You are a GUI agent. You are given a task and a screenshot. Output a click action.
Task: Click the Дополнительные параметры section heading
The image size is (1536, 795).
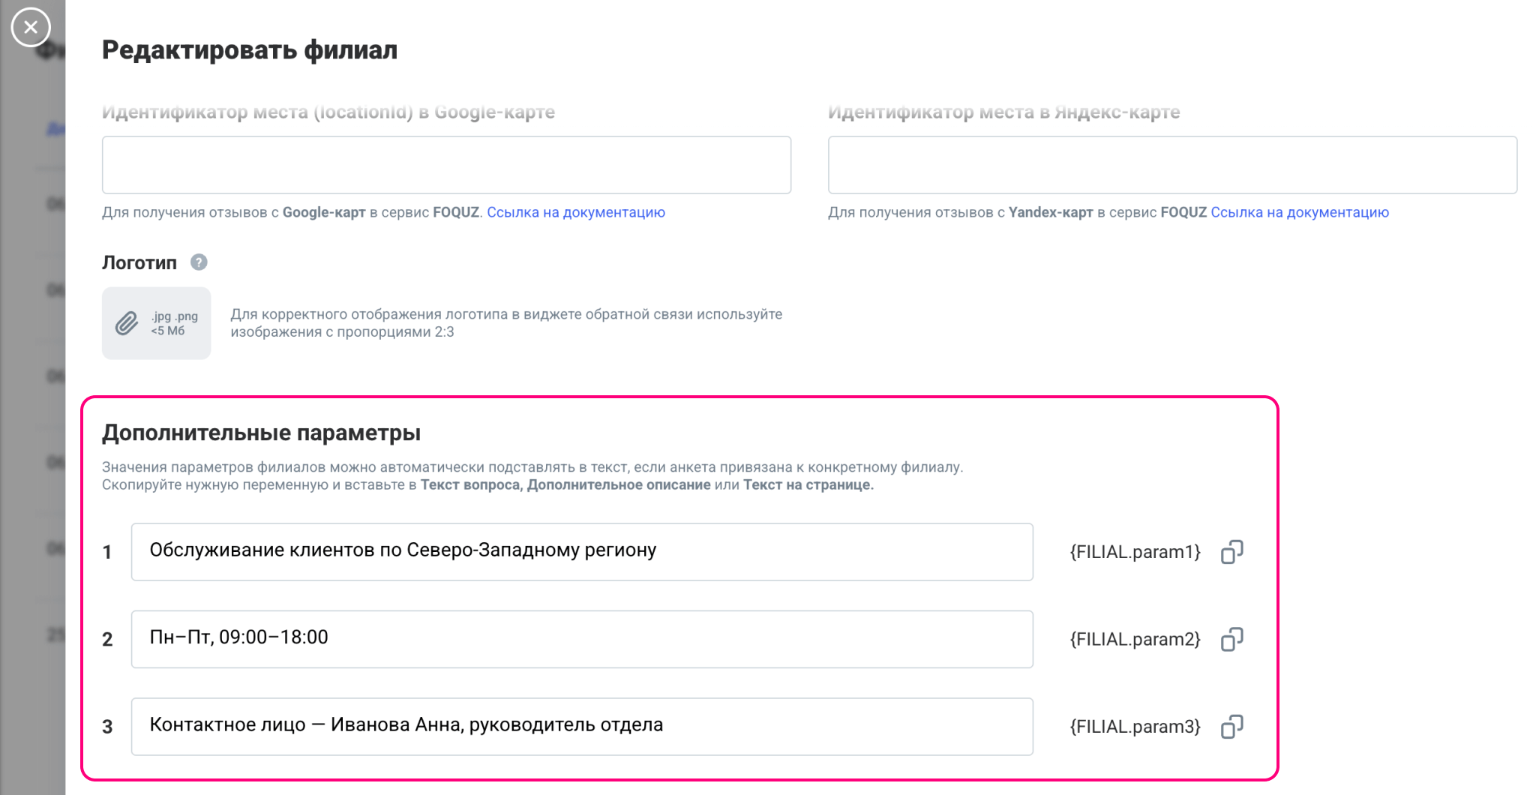point(261,433)
